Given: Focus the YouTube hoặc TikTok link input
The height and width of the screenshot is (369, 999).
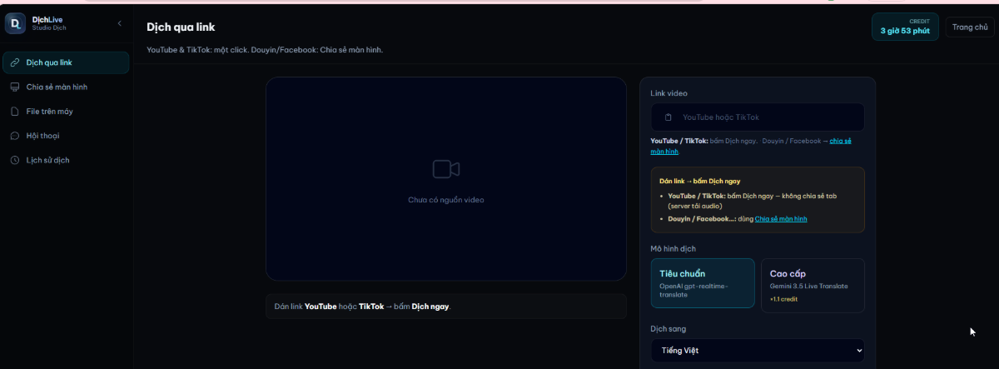Looking at the screenshot, I should [758, 117].
